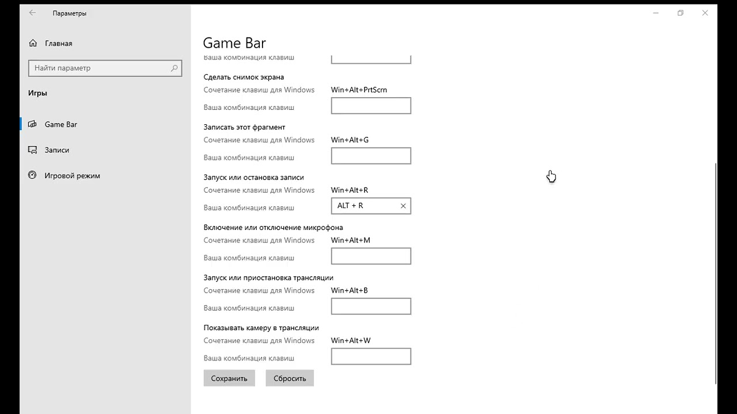Restore down the Параметры window

point(680,13)
